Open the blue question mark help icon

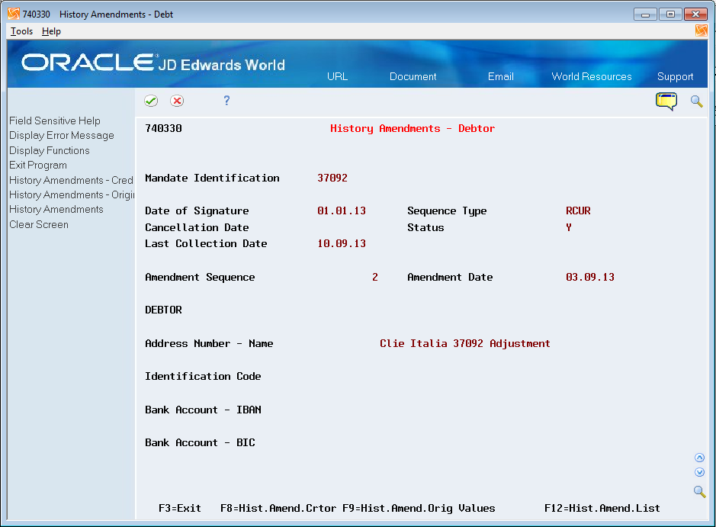pyautogui.click(x=226, y=101)
